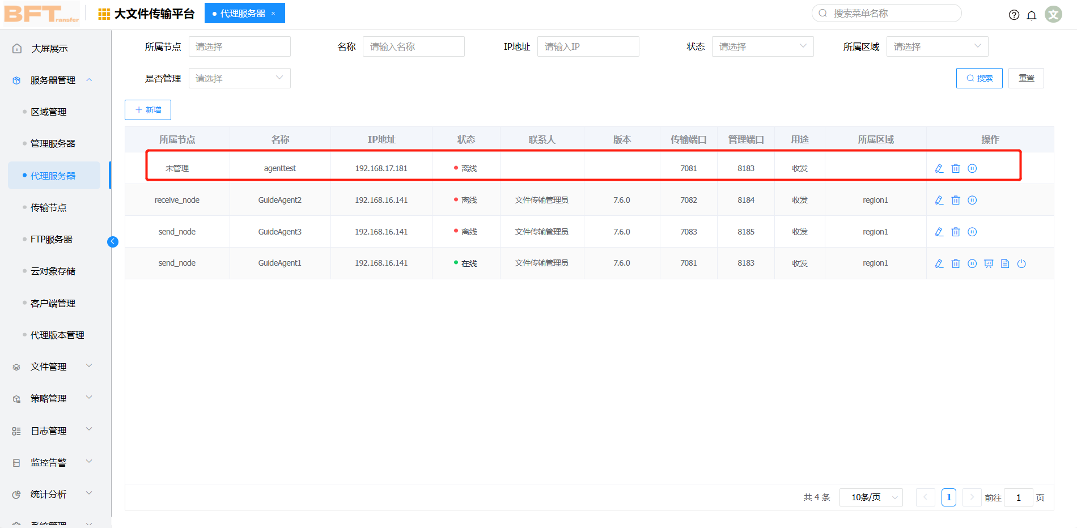Click the power icon for GuideAgent1
This screenshot has height=528, width=1077.
[x=1021, y=263]
